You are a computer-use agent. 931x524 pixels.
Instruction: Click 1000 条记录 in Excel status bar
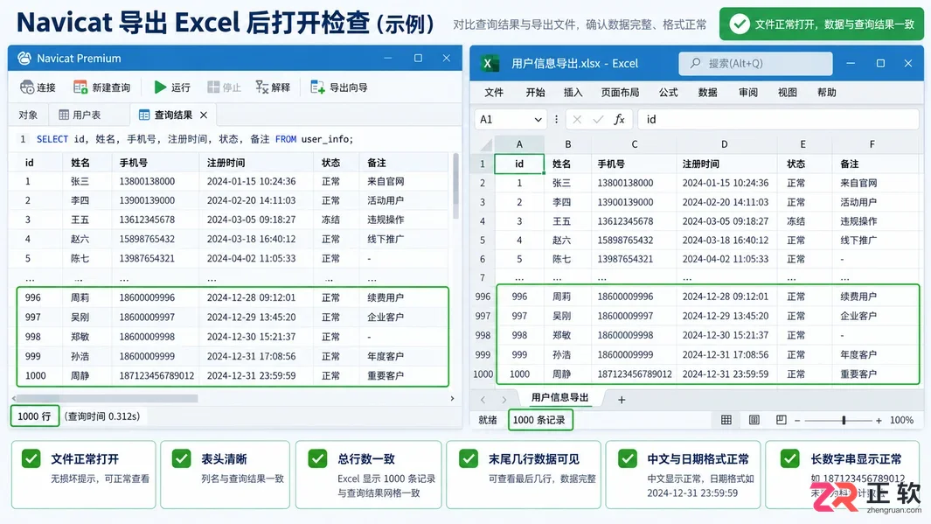point(539,420)
